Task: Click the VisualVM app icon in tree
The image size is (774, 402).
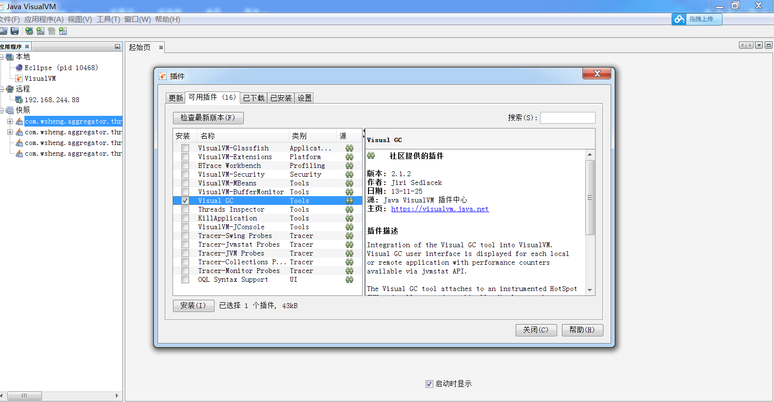Action: 19,78
